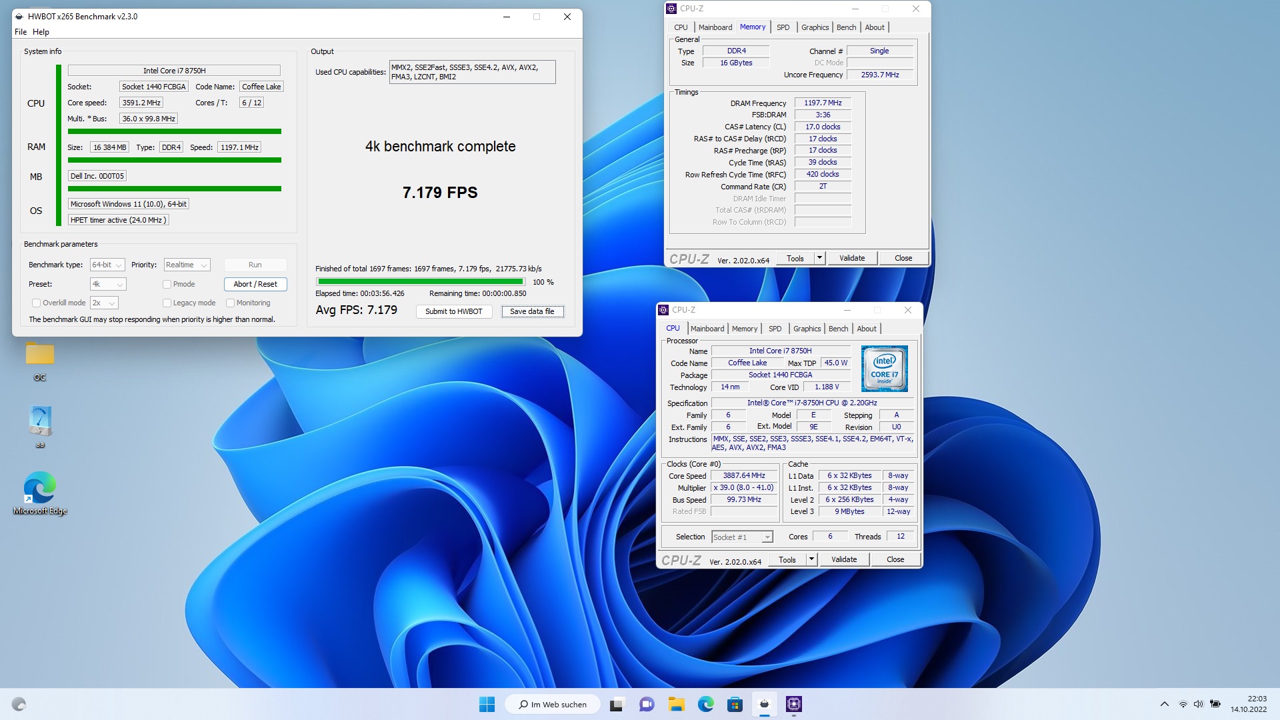The height and width of the screenshot is (720, 1280).
Task: Click Submit to HWBOT button
Action: pyautogui.click(x=453, y=311)
